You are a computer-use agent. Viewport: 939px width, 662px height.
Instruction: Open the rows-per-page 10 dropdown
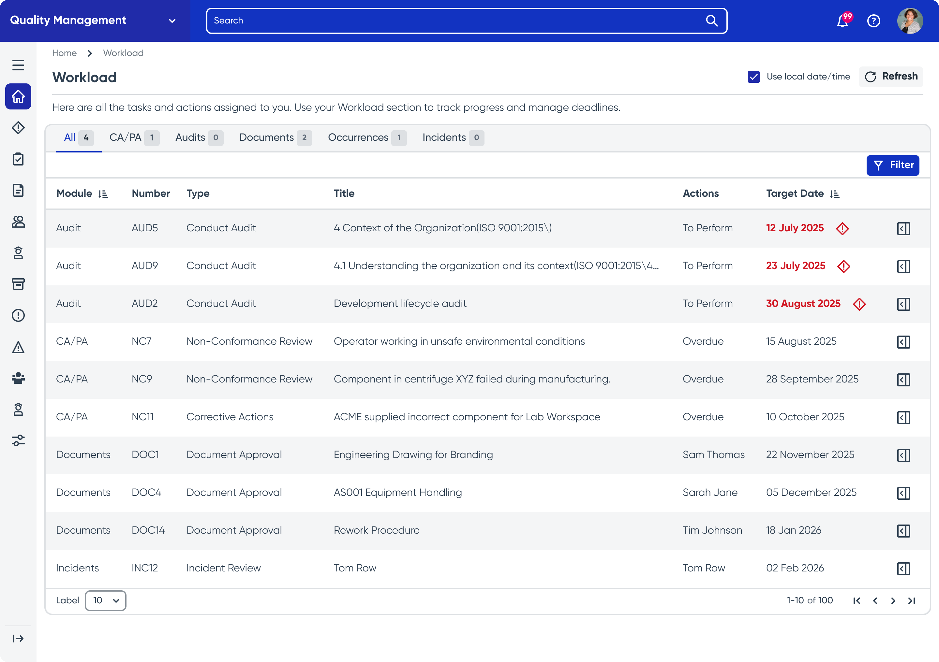106,600
